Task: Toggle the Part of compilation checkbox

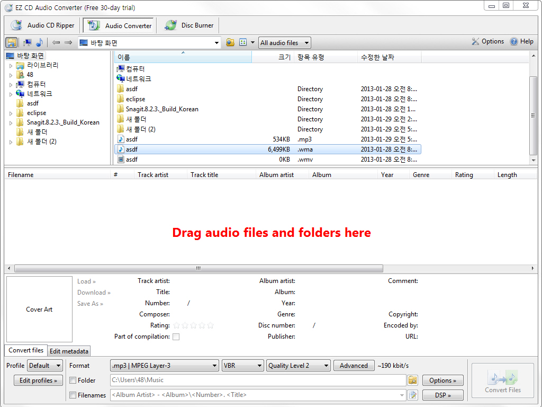Action: (176, 337)
